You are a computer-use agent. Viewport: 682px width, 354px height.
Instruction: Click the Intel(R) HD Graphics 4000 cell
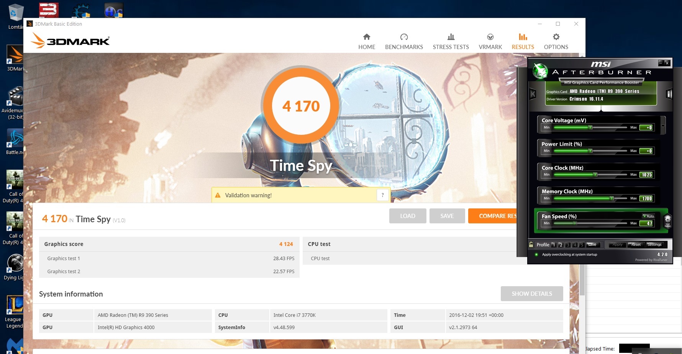click(x=153, y=327)
